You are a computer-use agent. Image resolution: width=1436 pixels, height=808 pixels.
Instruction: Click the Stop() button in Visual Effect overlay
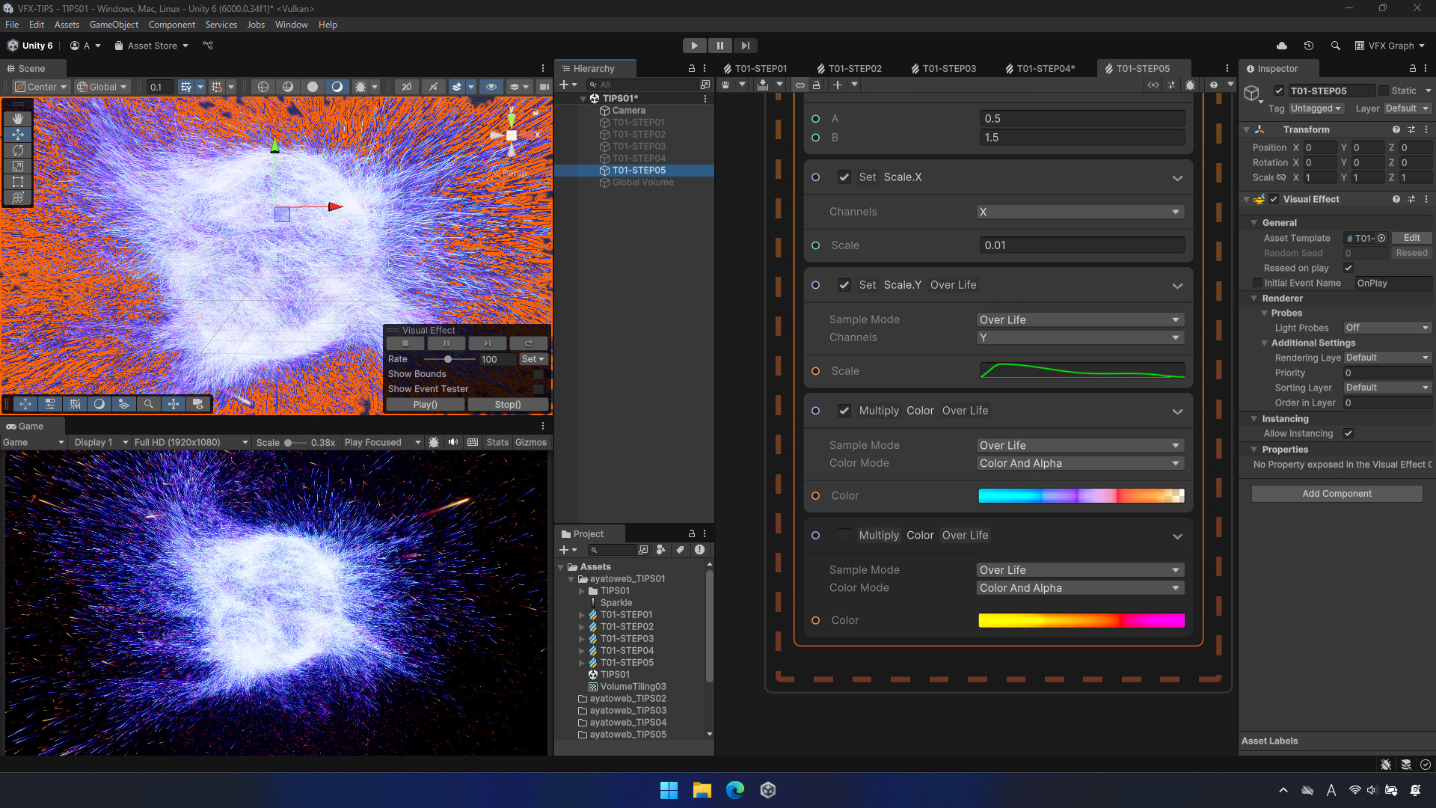click(508, 405)
